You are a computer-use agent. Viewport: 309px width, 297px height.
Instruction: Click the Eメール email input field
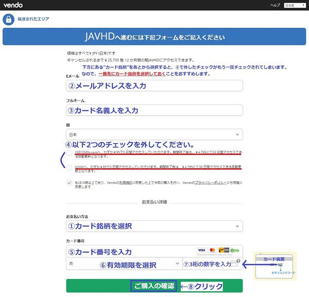pos(154,85)
